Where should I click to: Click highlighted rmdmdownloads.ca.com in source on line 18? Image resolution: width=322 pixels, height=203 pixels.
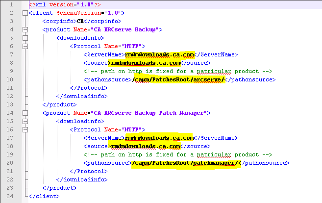click(146, 146)
